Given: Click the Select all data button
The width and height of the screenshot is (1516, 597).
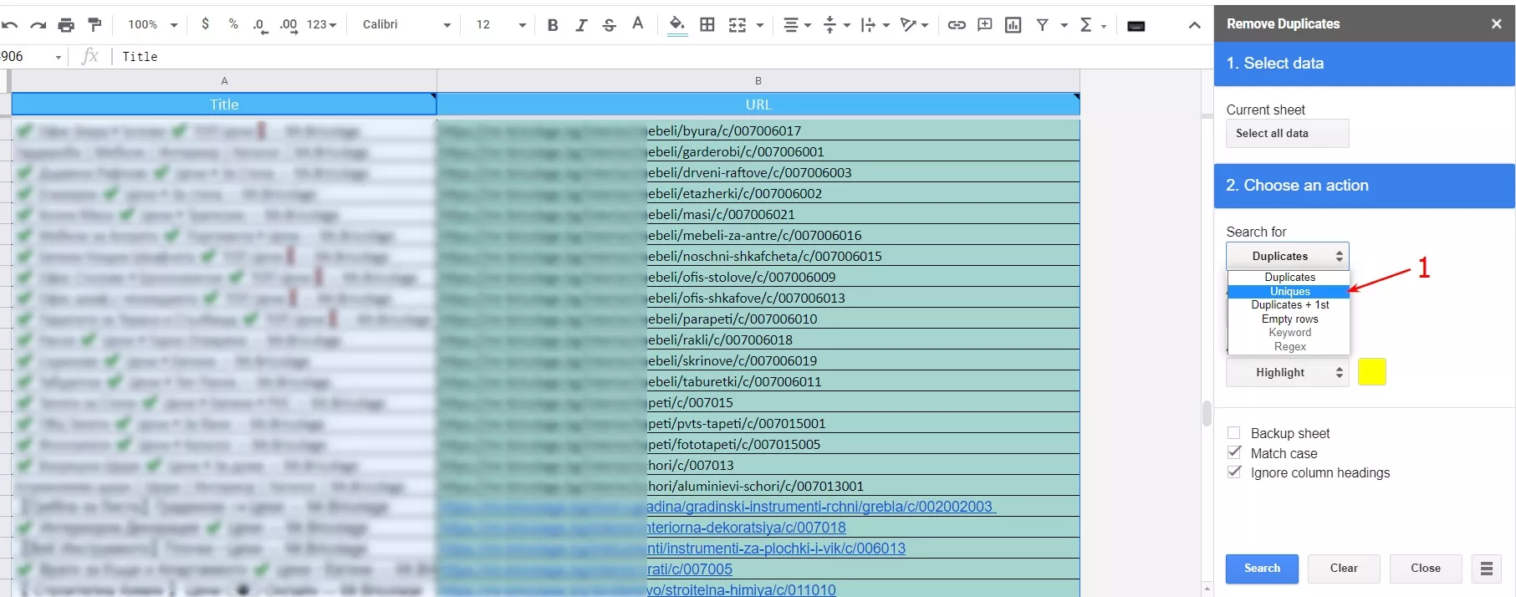Looking at the screenshot, I should [1287, 134].
